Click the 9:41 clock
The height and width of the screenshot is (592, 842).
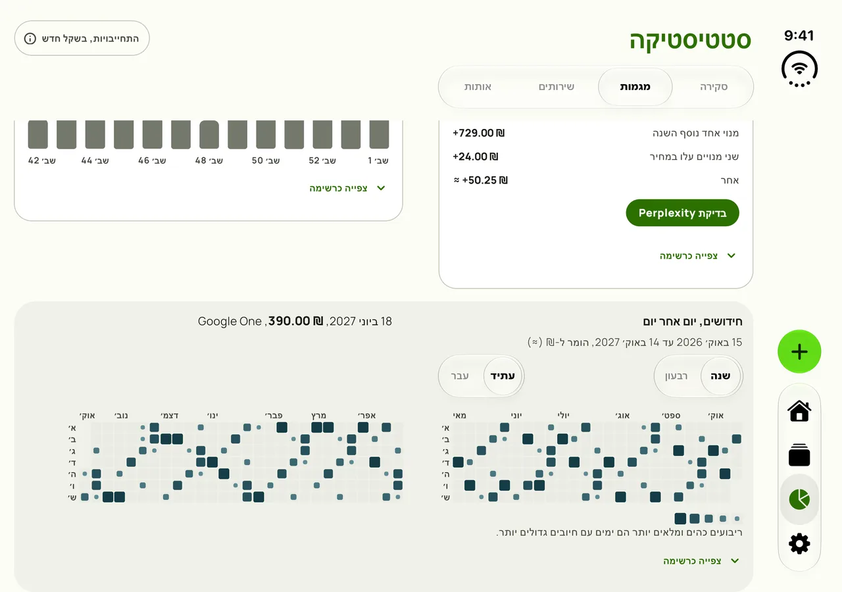(x=799, y=36)
